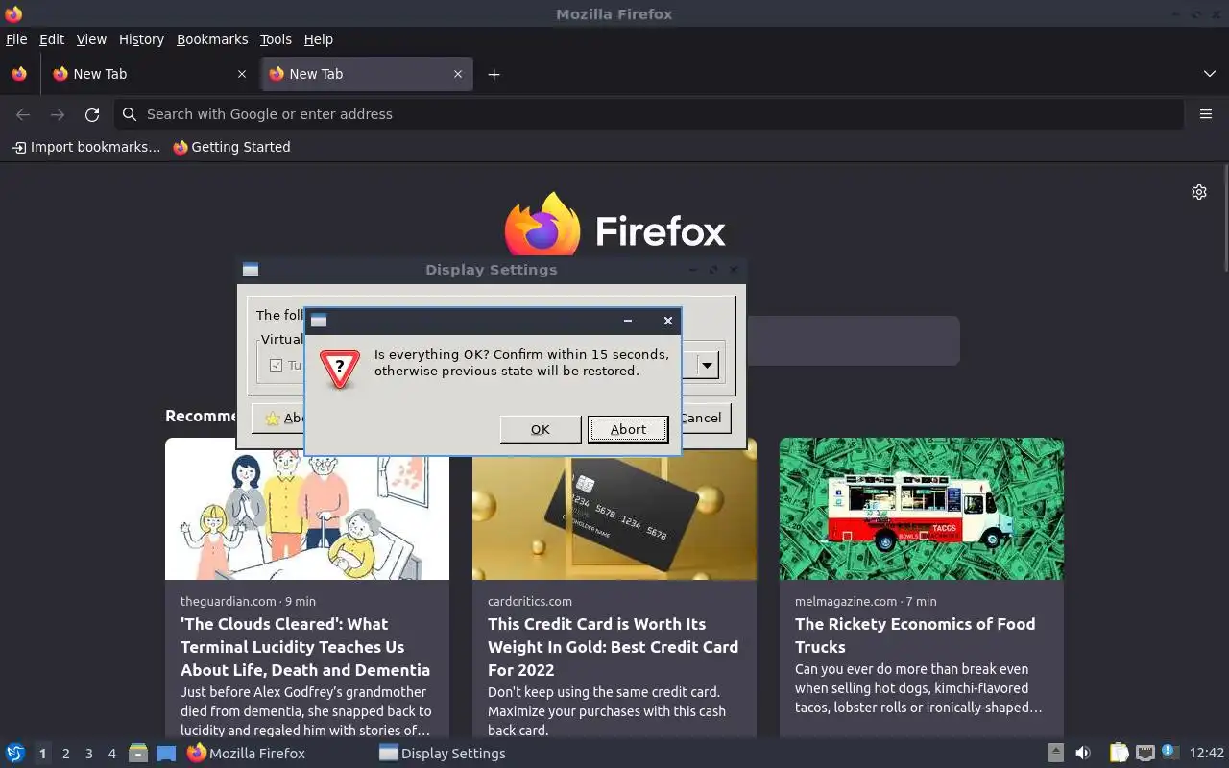Click 'cardcritics.com' source text
Image resolution: width=1229 pixels, height=768 pixels.
tap(530, 601)
